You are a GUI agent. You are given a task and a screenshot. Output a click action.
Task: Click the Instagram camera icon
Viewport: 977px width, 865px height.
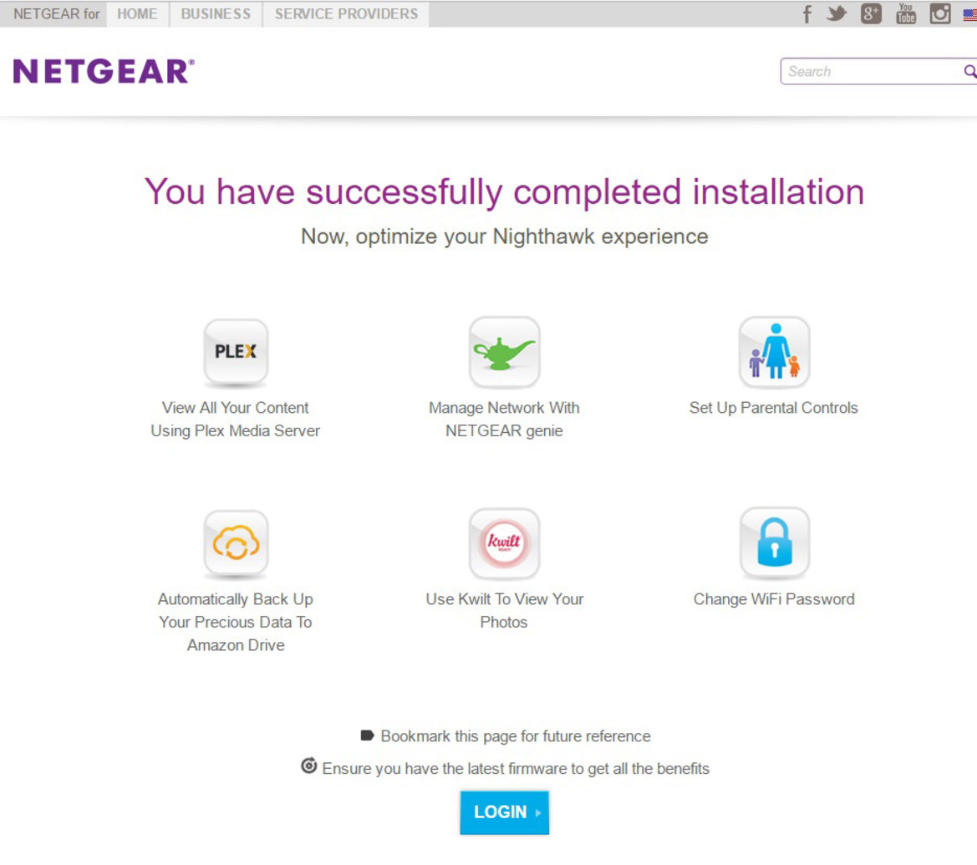(939, 13)
